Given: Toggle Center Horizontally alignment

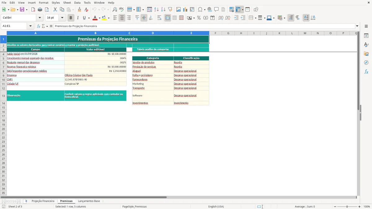Looking at the screenshot, I should (x=122, y=18).
